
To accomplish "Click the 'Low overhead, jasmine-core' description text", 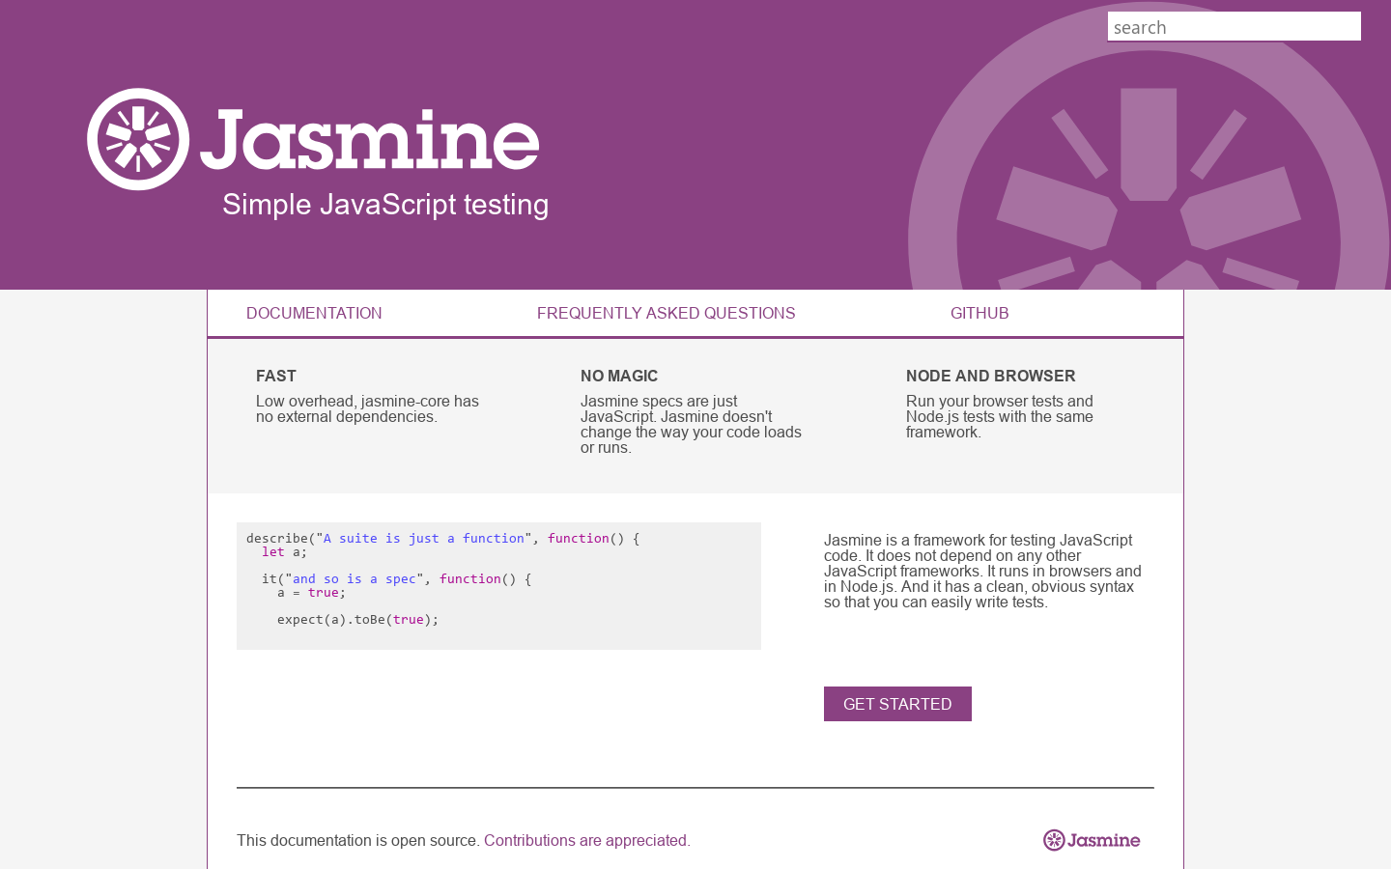I will point(367,408).
